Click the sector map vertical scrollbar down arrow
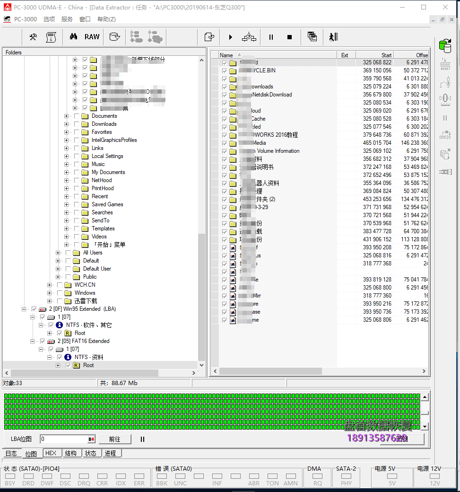This screenshot has height=492, width=460. [425, 427]
